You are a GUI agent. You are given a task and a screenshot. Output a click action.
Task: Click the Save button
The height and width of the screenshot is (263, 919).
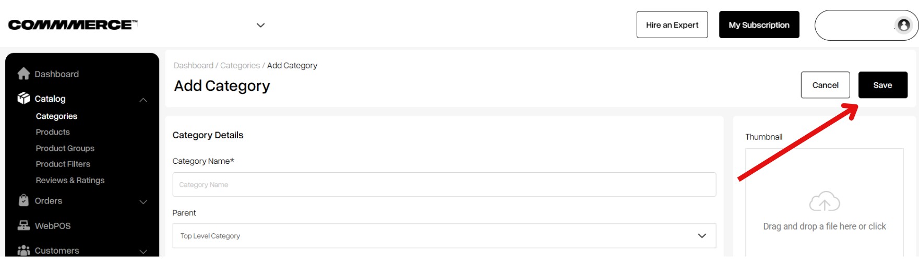click(x=883, y=85)
